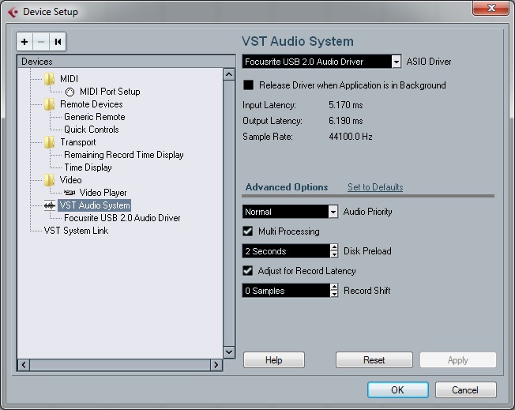
Task: Click the device list scroll down arrow
Action: point(229,352)
